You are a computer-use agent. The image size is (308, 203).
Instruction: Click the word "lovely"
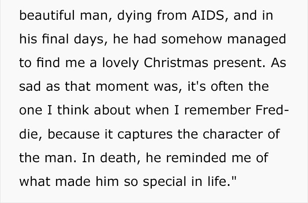point(119,64)
